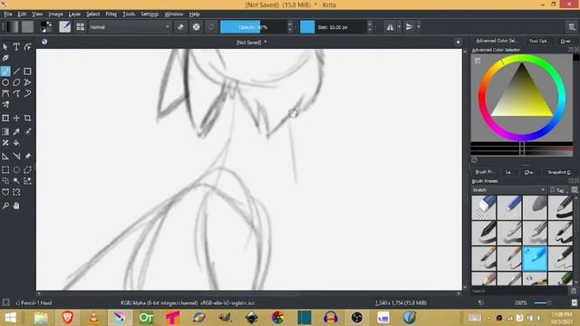Open the blending mode Normal dropdown
This screenshot has height=326, width=580.
pyautogui.click(x=130, y=27)
